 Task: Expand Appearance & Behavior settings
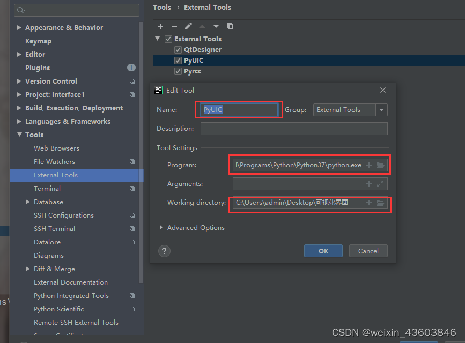pyautogui.click(x=19, y=27)
